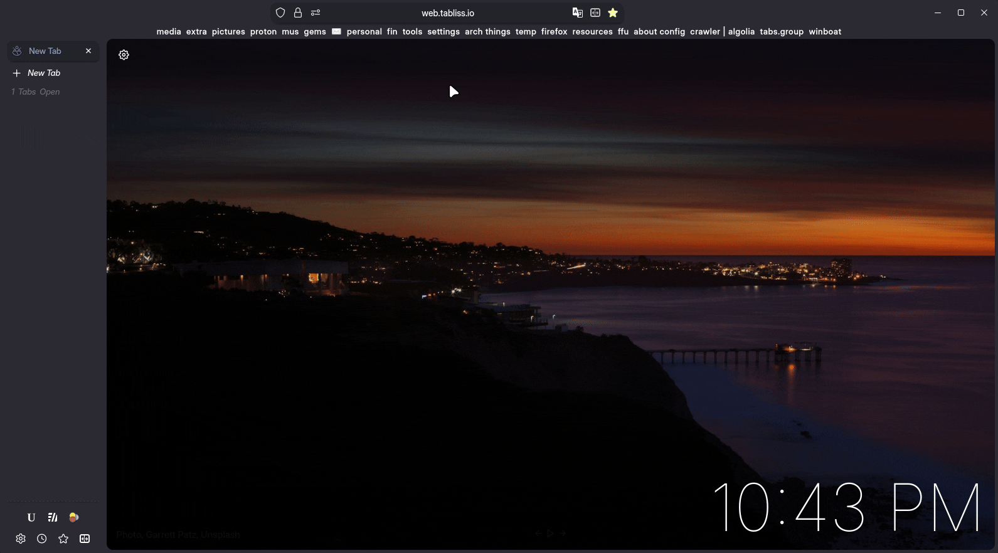Open 'ffu' bookmark folder
This screenshot has width=998, height=553.
(623, 31)
